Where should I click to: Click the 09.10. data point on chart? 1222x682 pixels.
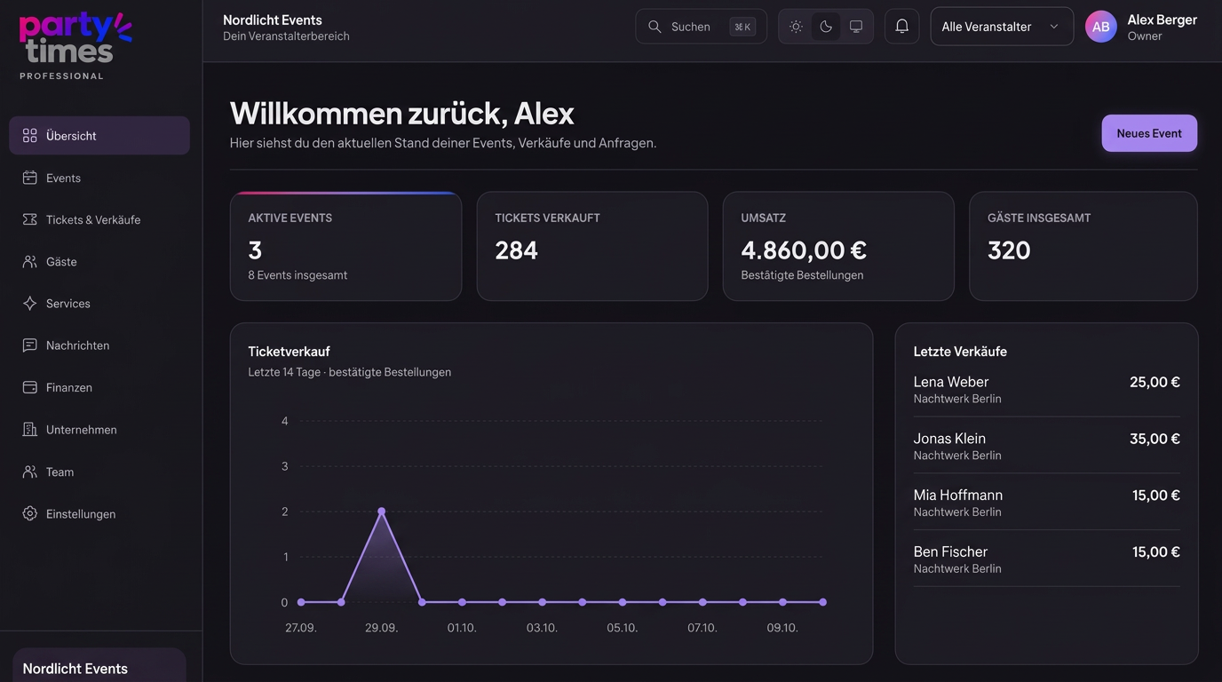coord(782,602)
